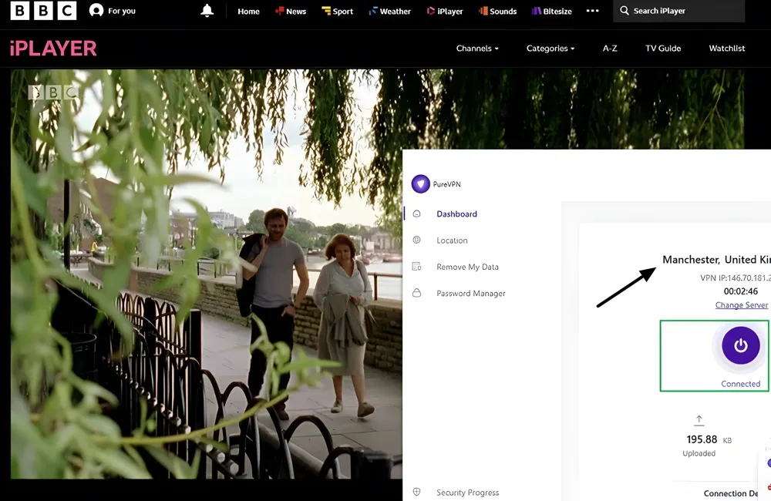Click the Manchester server location name
The width and height of the screenshot is (771, 501).
(x=716, y=260)
